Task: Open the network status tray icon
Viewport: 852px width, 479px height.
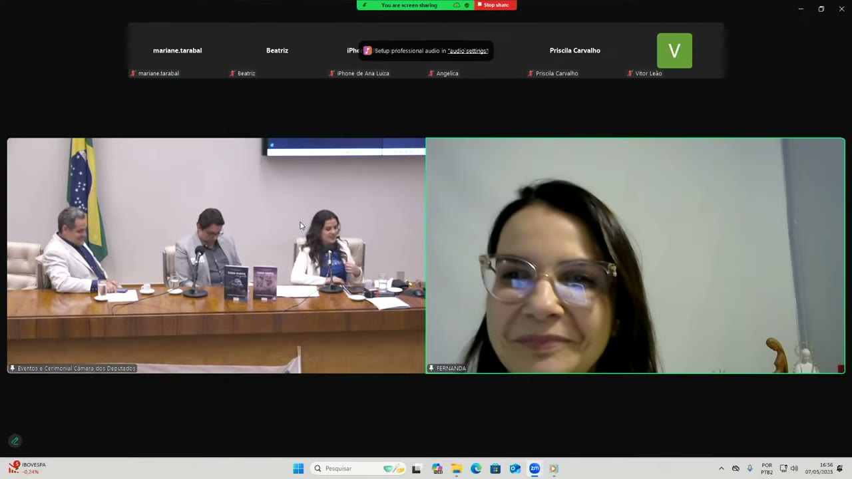Action: point(783,468)
